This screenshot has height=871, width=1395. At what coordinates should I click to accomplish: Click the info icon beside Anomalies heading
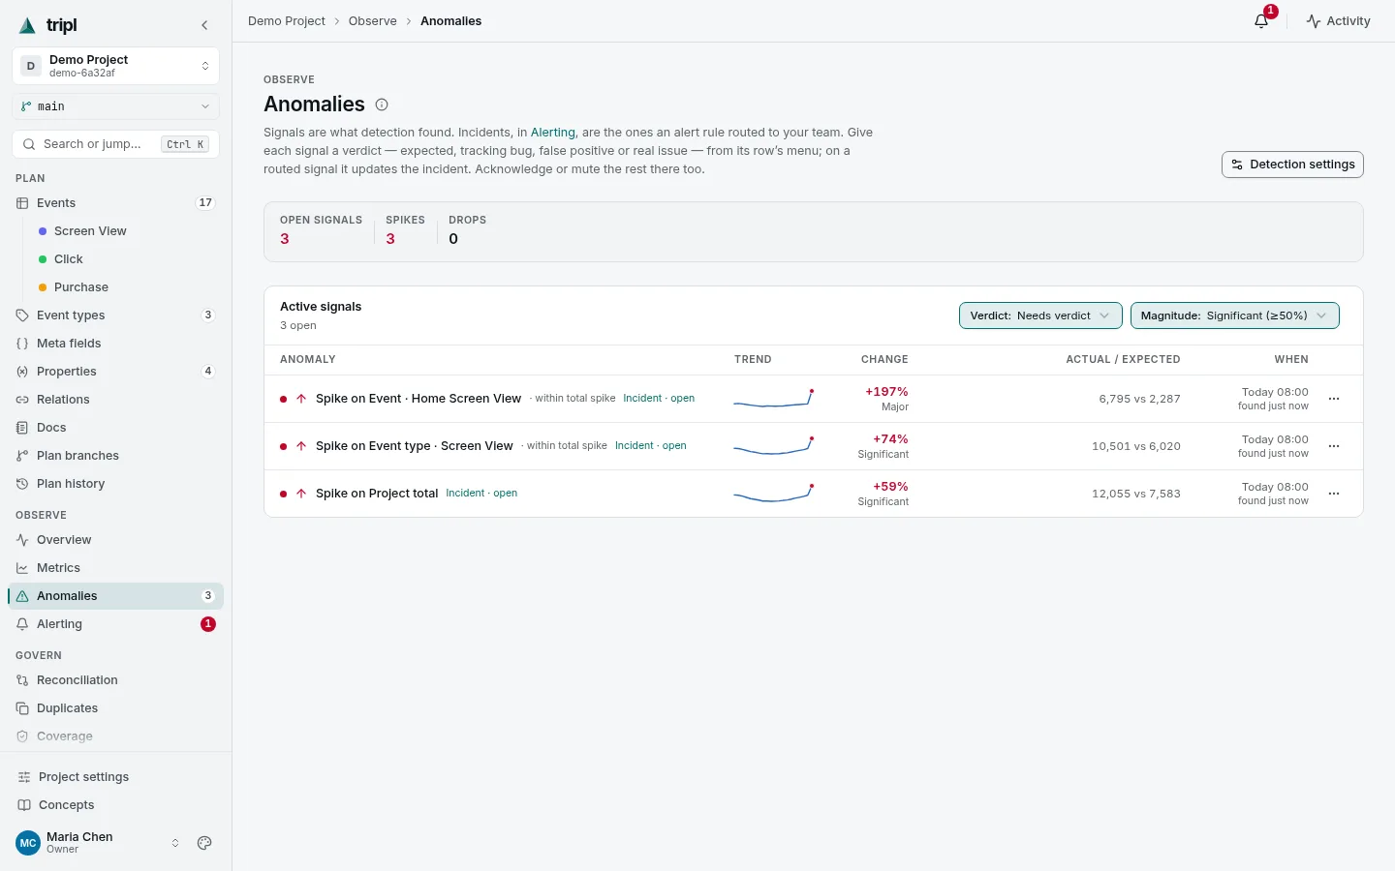click(382, 105)
